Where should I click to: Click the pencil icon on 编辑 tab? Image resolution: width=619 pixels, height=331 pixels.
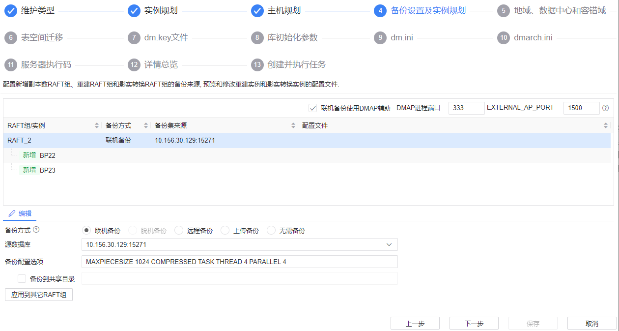click(x=12, y=213)
